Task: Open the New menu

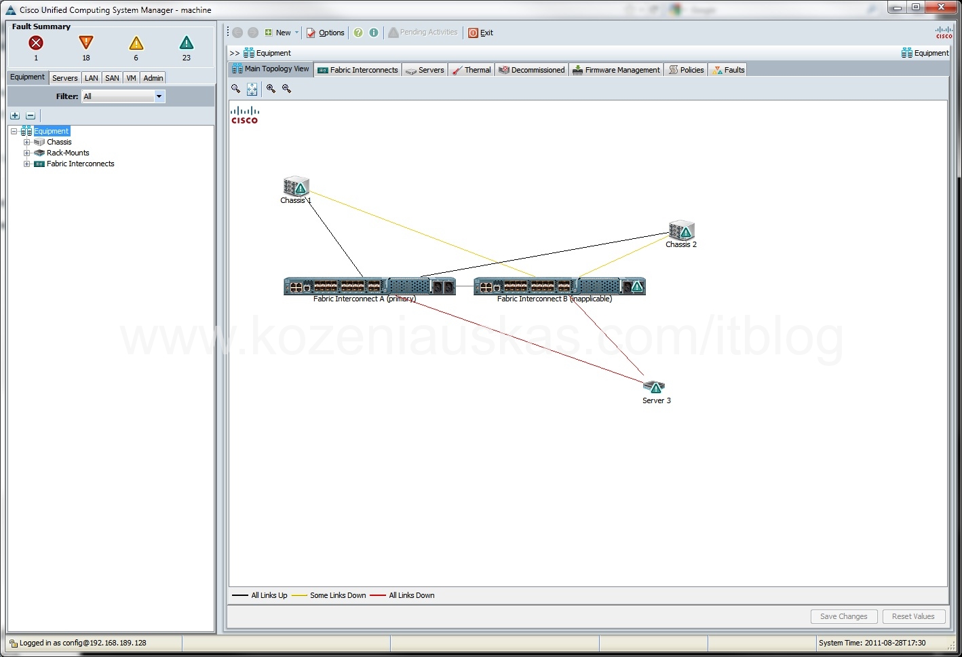Action: [x=282, y=33]
